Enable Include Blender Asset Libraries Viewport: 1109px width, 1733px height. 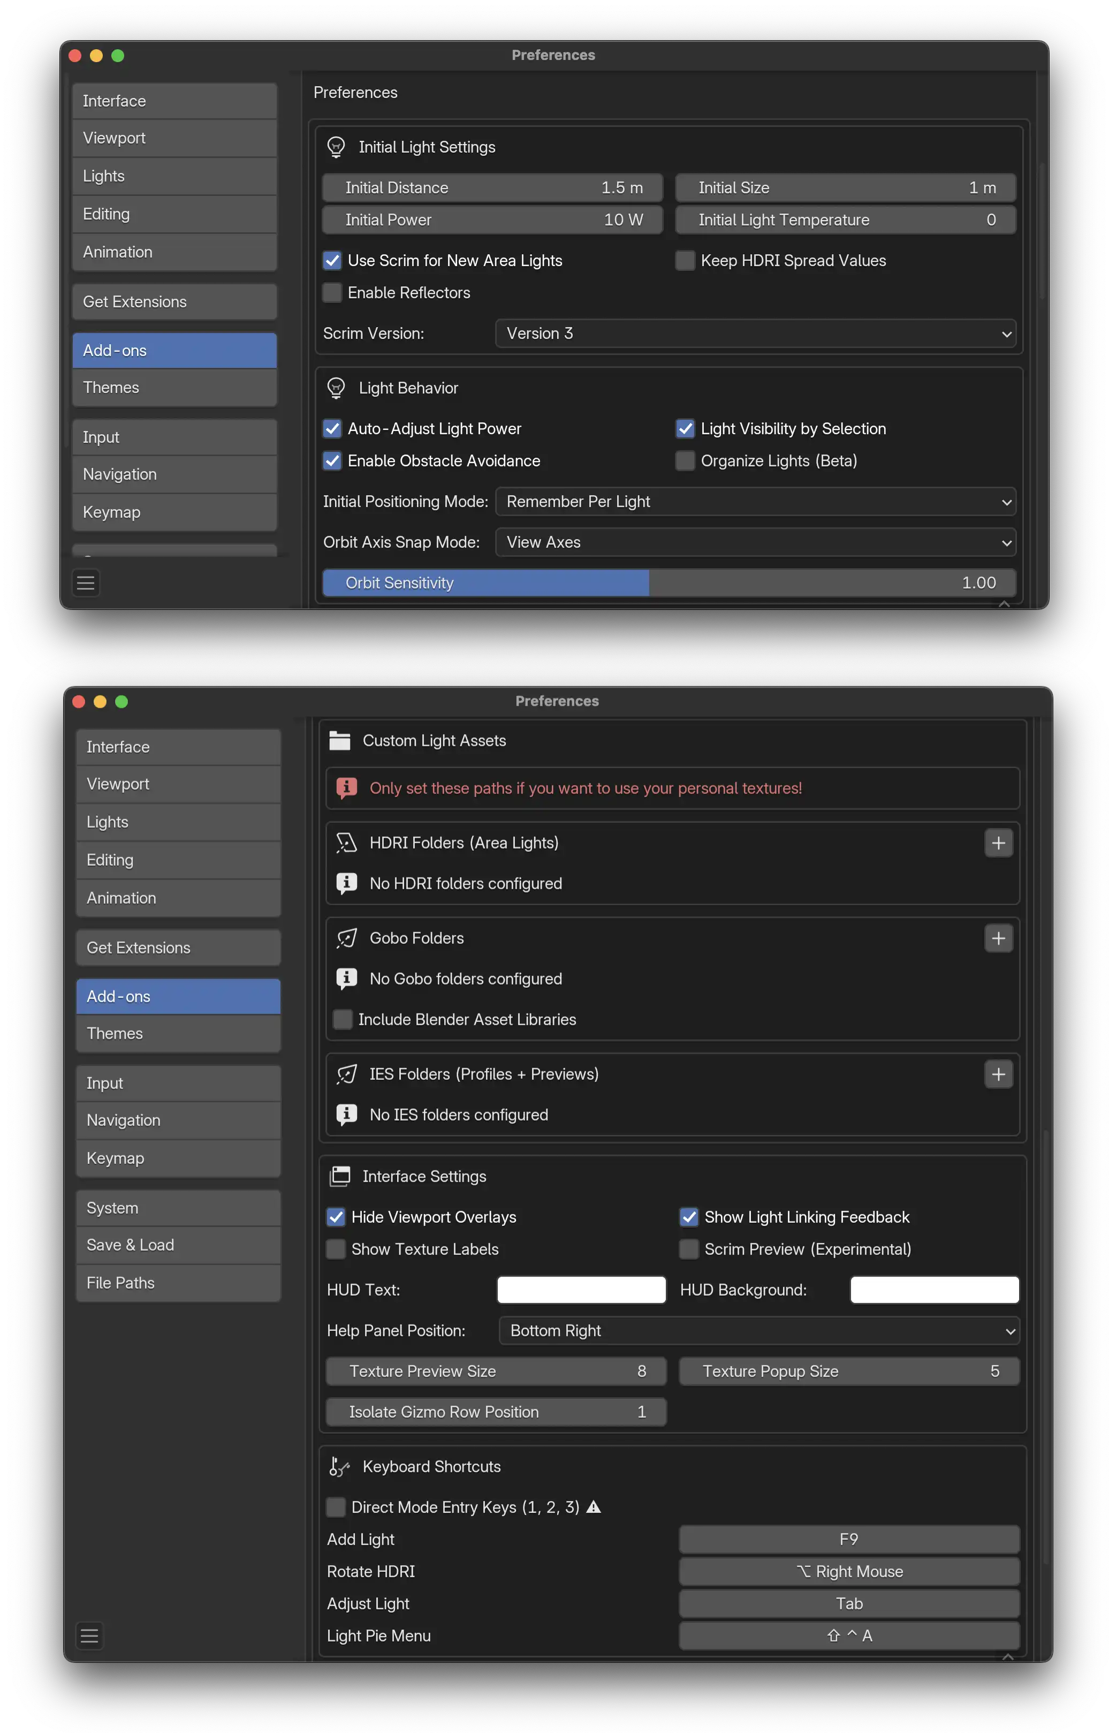click(x=343, y=1019)
